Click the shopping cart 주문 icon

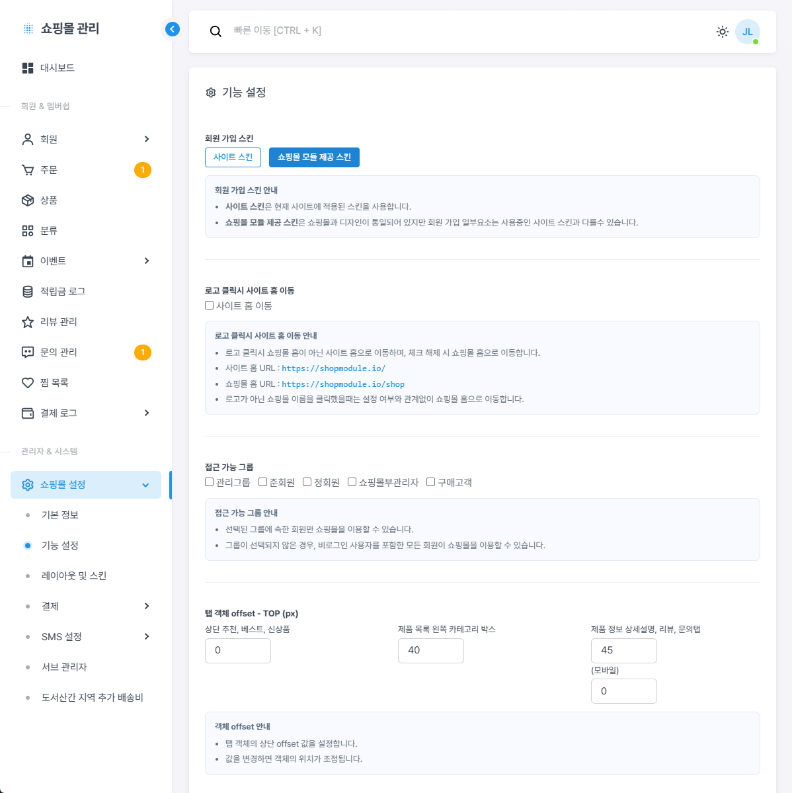(x=28, y=170)
